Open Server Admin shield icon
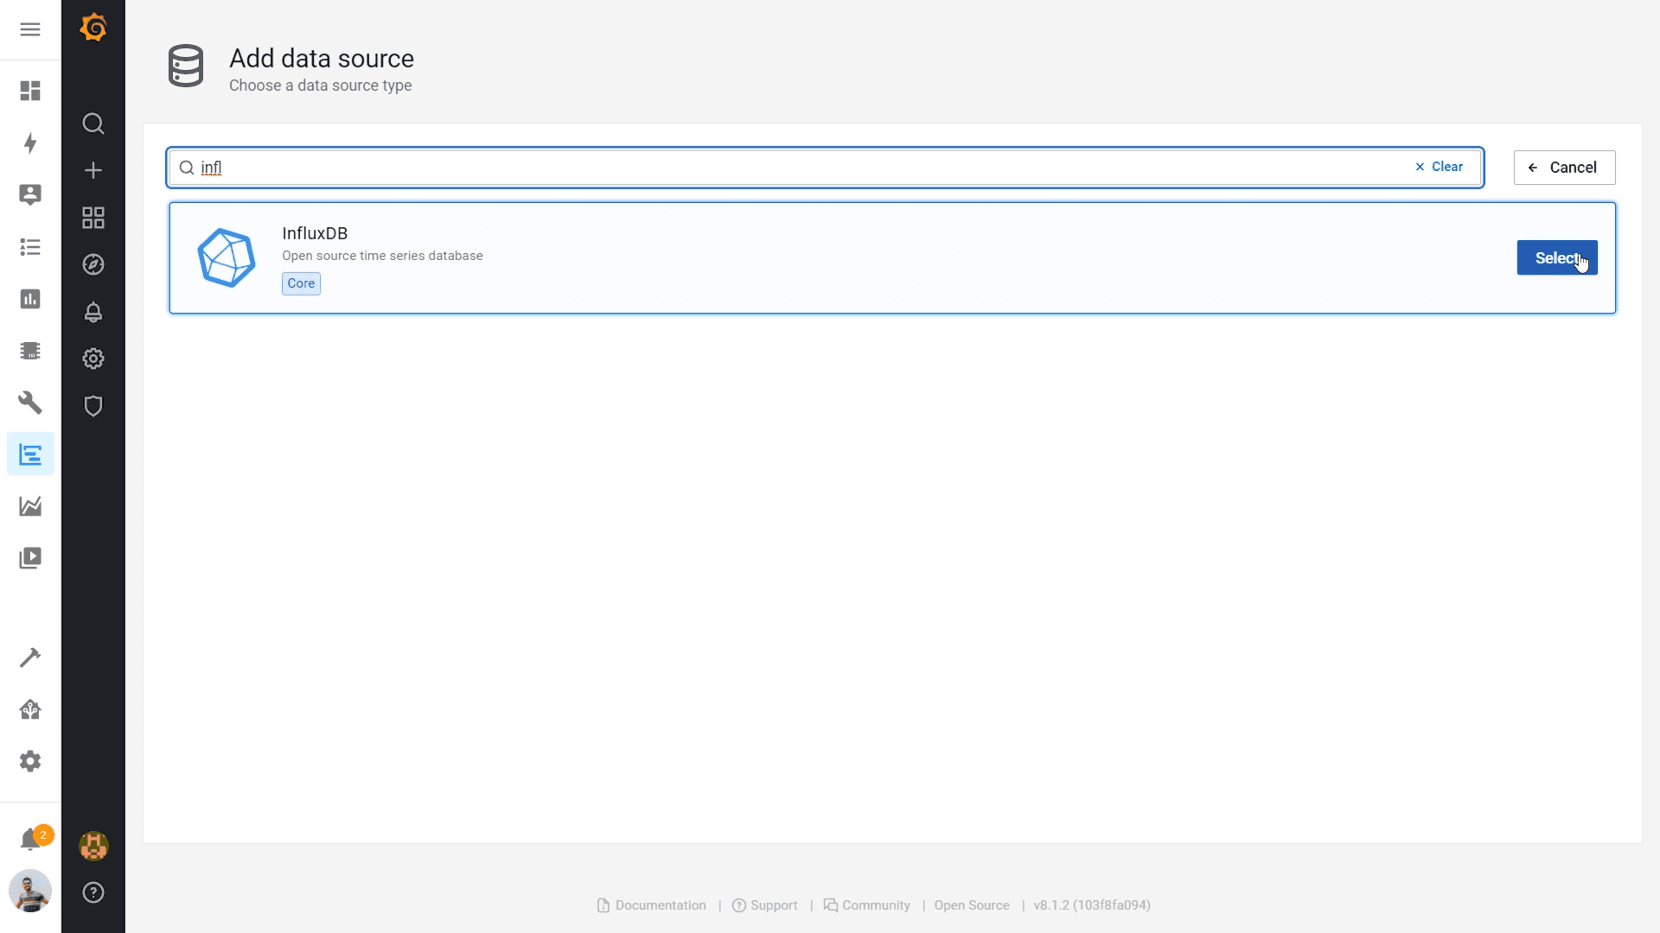1660x933 pixels. point(93,406)
